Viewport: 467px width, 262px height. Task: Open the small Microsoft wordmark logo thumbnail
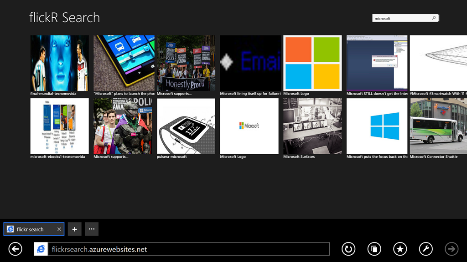pos(249,126)
